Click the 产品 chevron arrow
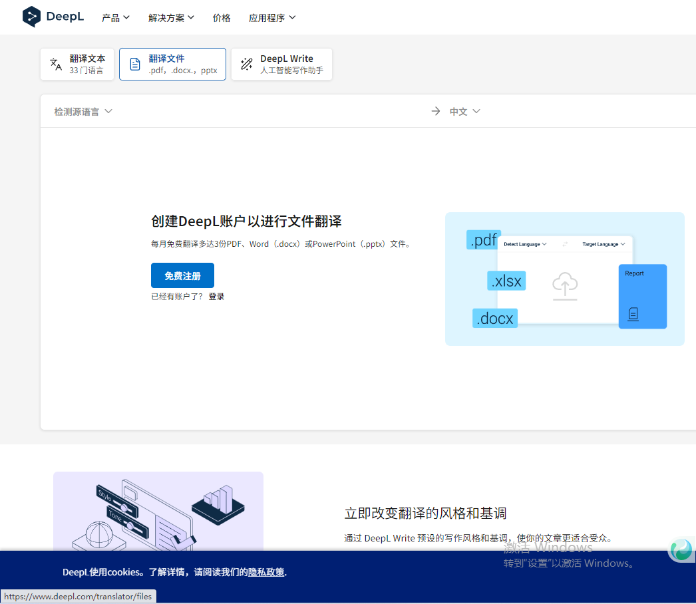The height and width of the screenshot is (604, 696). click(x=126, y=18)
